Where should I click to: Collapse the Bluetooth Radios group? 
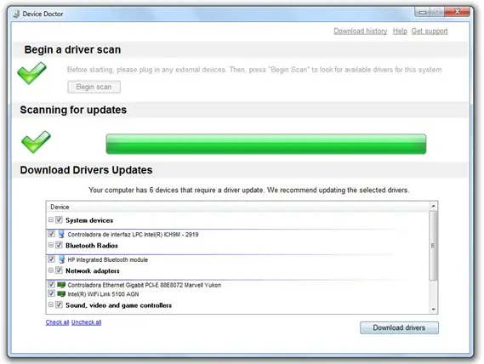51,245
